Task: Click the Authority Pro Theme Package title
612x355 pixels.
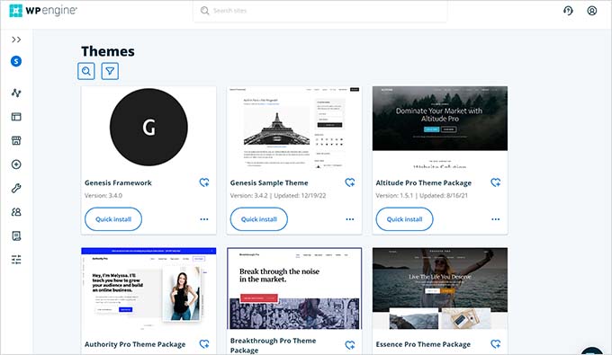Action: [135, 344]
